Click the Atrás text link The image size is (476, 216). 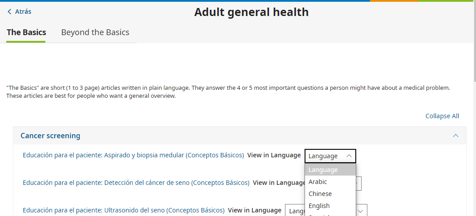point(23,12)
